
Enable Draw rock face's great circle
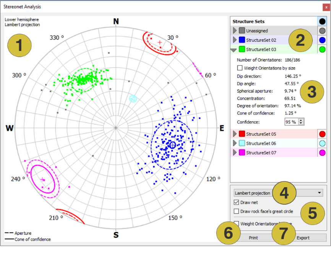[237, 211]
